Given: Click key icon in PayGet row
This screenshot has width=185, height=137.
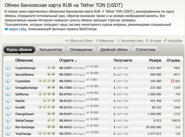Looking at the screenshot, I should point(49,101).
